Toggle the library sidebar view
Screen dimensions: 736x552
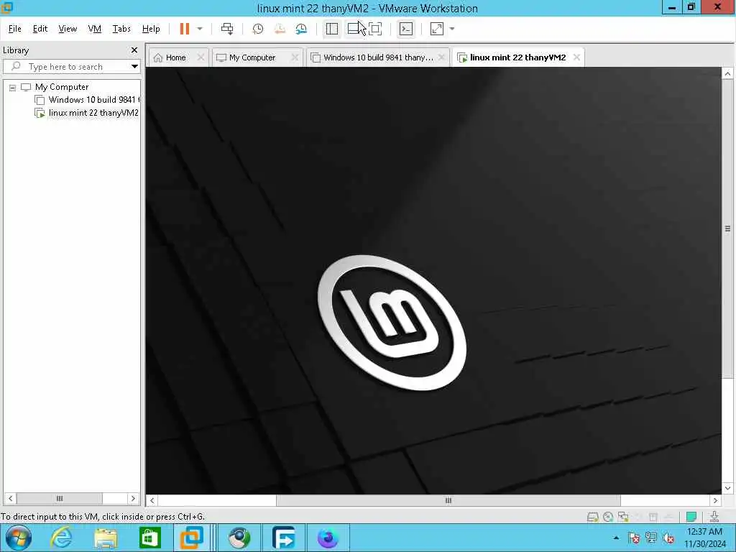[x=332, y=29]
